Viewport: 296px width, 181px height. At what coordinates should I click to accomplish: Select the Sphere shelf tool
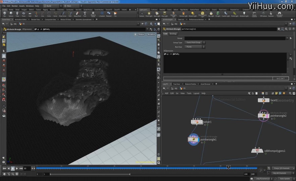point(11,14)
